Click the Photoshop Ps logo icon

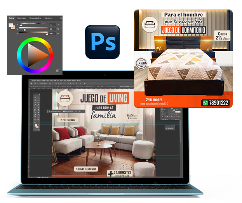coord(103,42)
